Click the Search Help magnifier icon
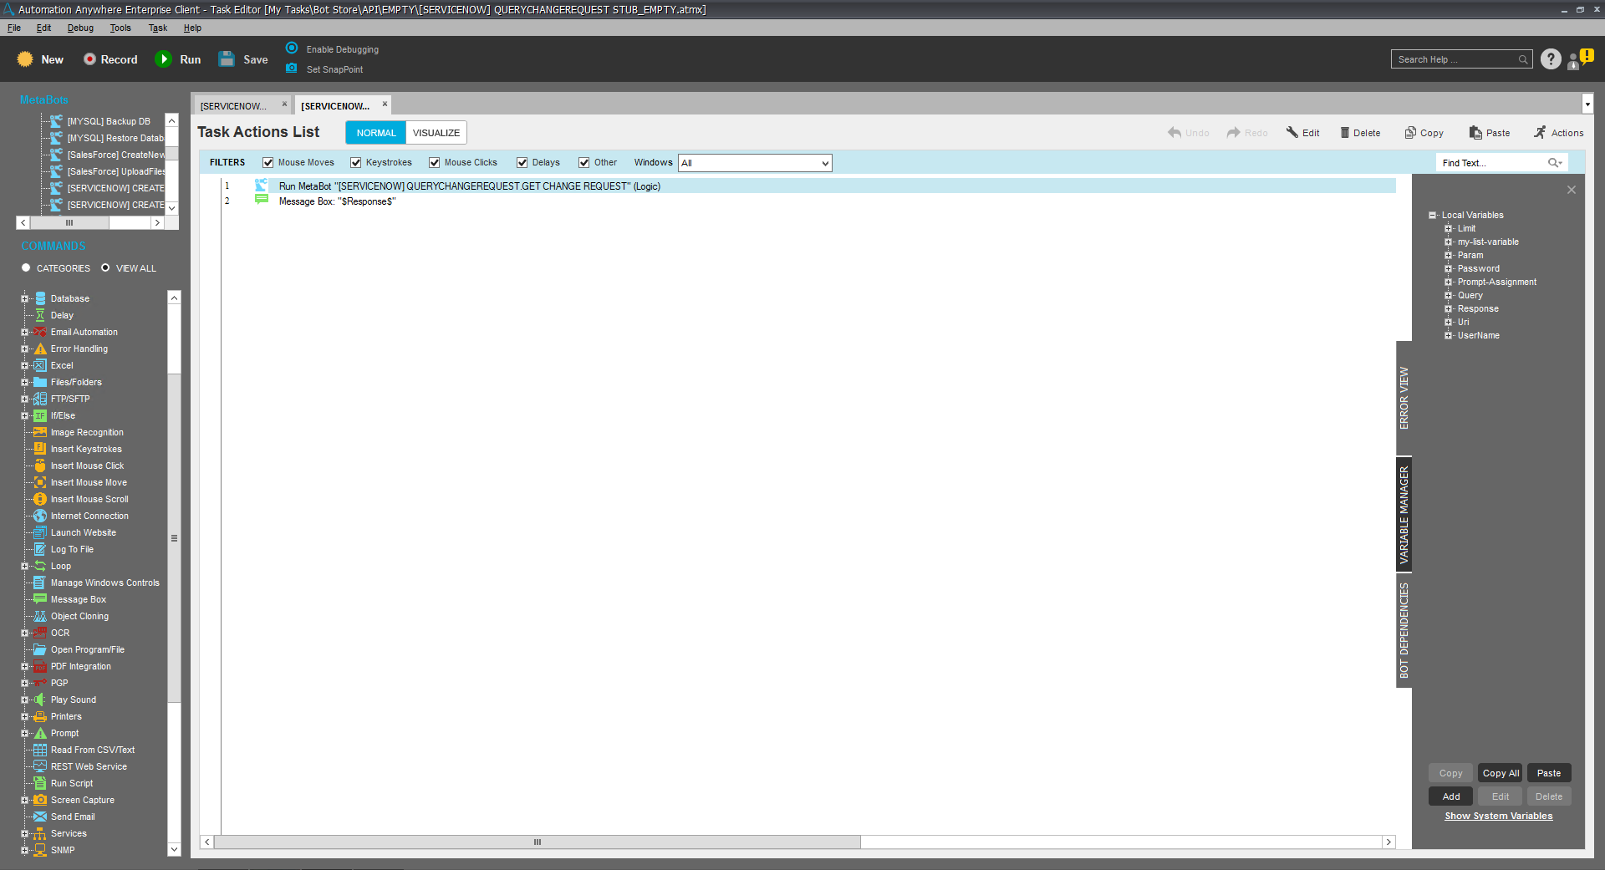Viewport: 1605px width, 870px height. click(x=1523, y=59)
